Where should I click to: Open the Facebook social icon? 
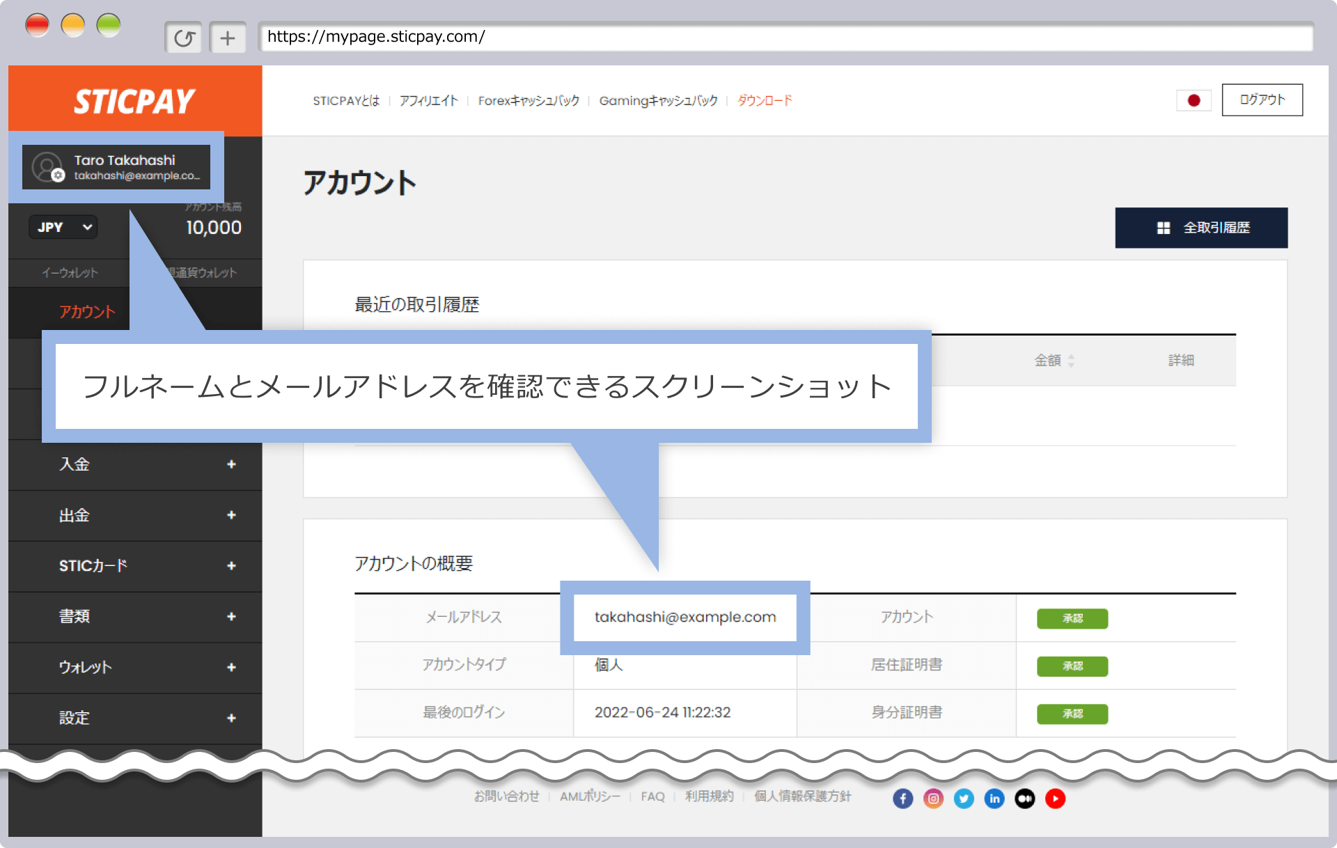902,799
